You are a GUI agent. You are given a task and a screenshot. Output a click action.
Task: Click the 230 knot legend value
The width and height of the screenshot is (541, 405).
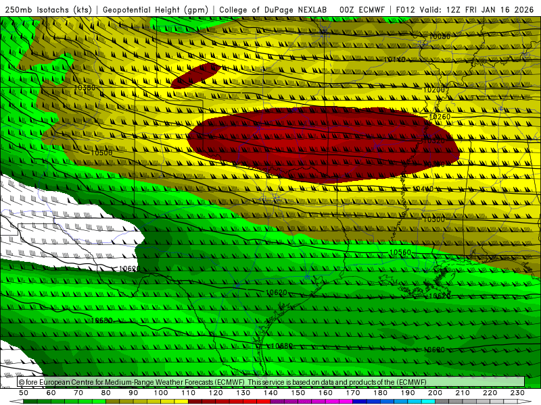517,393
